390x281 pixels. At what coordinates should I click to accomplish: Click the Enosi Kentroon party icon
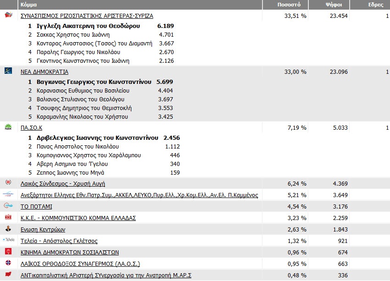[8, 229]
